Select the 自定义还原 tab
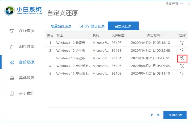The height and width of the screenshot is (122, 192). tap(123, 26)
